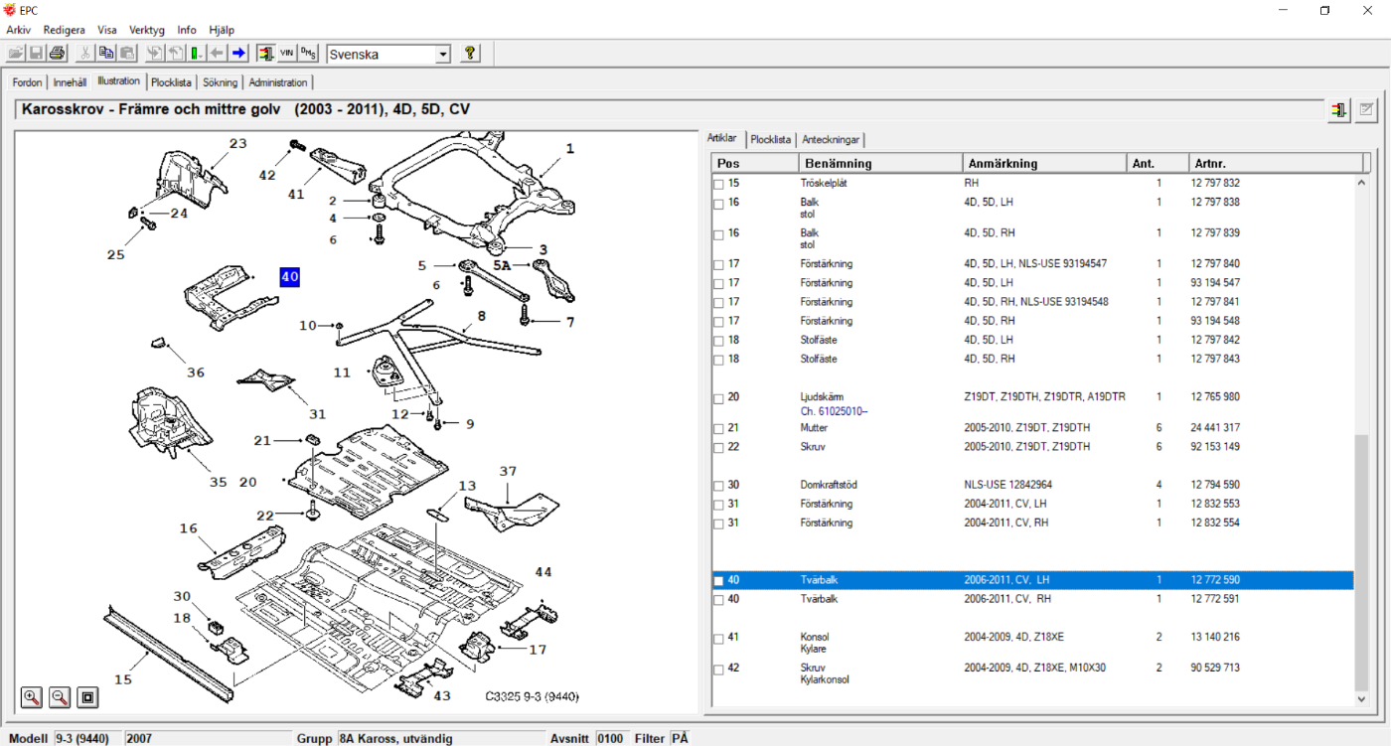Check the Mutter 24 441 317 row
This screenshot has width=1391, height=746.
coord(718,428)
